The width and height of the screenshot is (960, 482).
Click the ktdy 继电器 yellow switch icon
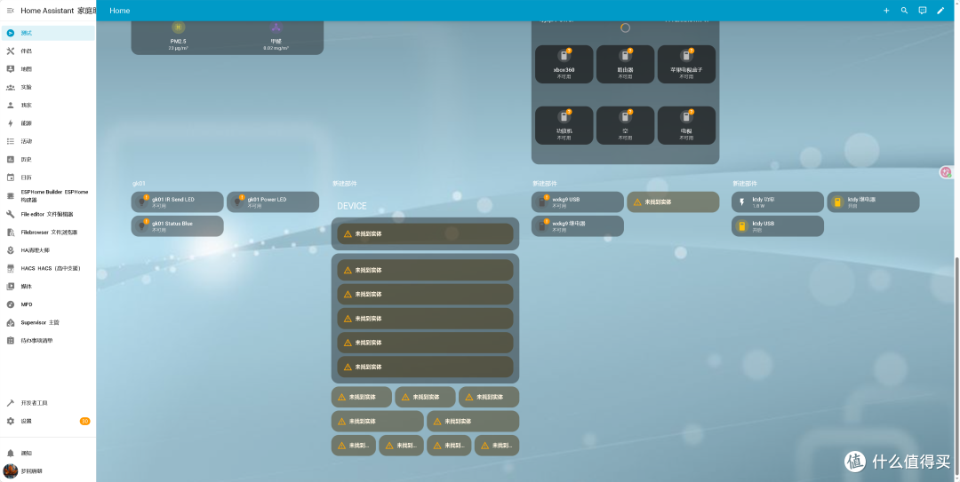837,201
